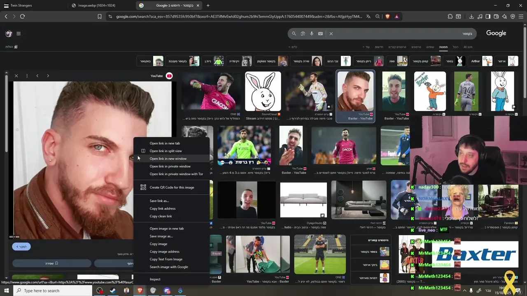
Task: Switch to the סרטונים videos tab
Action: (x=416, y=47)
